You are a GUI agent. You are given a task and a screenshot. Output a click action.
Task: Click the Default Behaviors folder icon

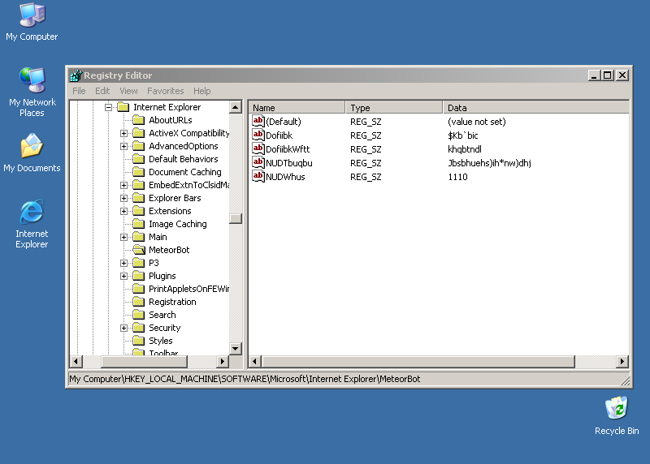pos(138,159)
